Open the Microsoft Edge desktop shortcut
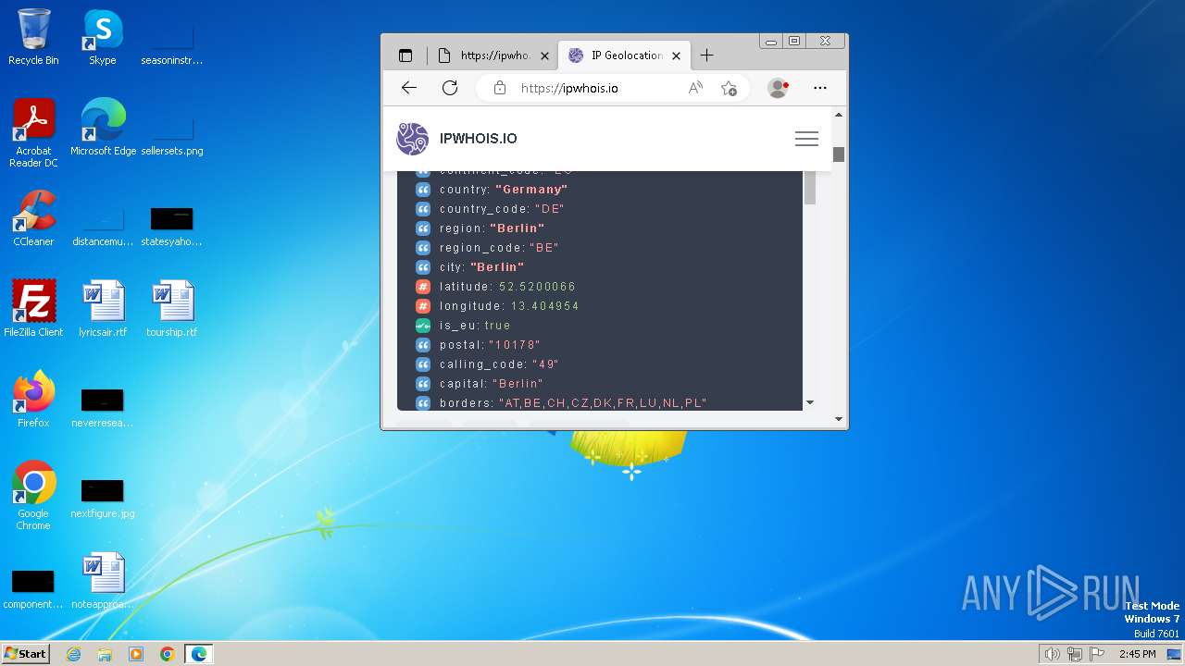Viewport: 1185px width, 666px height. pos(103,127)
